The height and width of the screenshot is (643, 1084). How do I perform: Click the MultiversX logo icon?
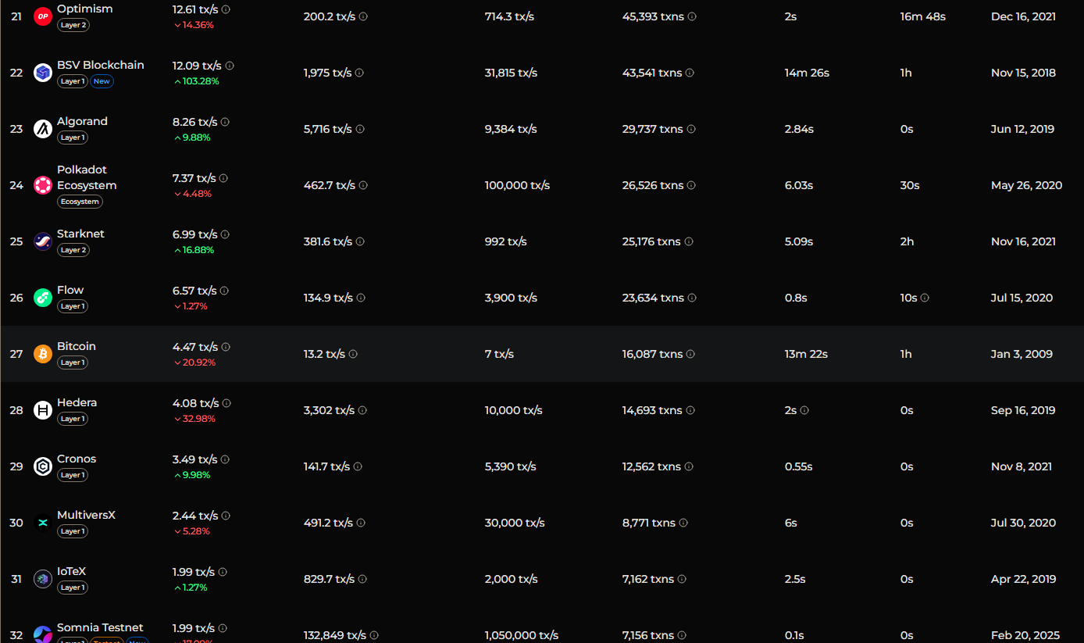pos(43,523)
